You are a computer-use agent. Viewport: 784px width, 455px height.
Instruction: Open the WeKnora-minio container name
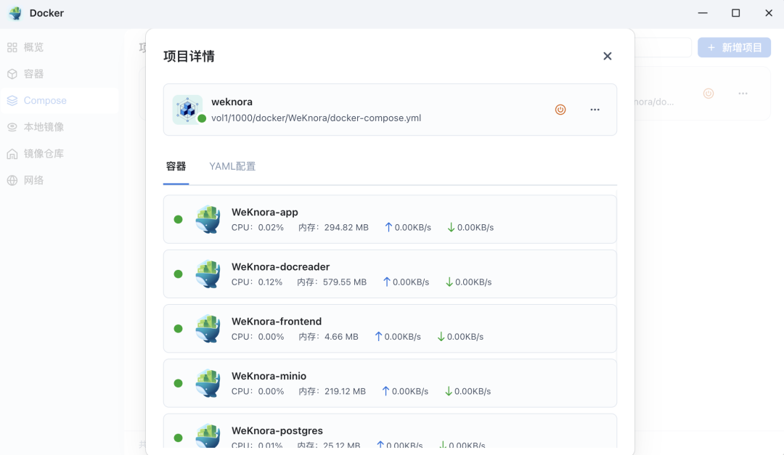pos(269,375)
